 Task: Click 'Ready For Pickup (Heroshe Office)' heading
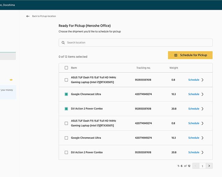pos(85,26)
